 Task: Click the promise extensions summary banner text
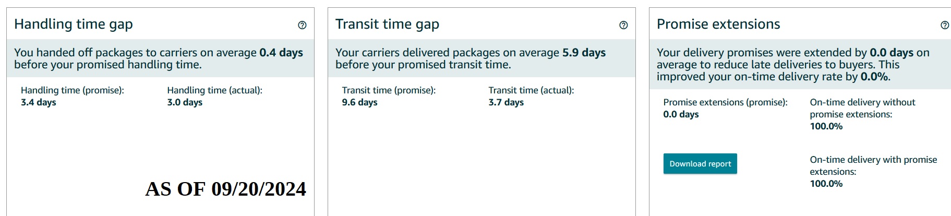coord(793,65)
